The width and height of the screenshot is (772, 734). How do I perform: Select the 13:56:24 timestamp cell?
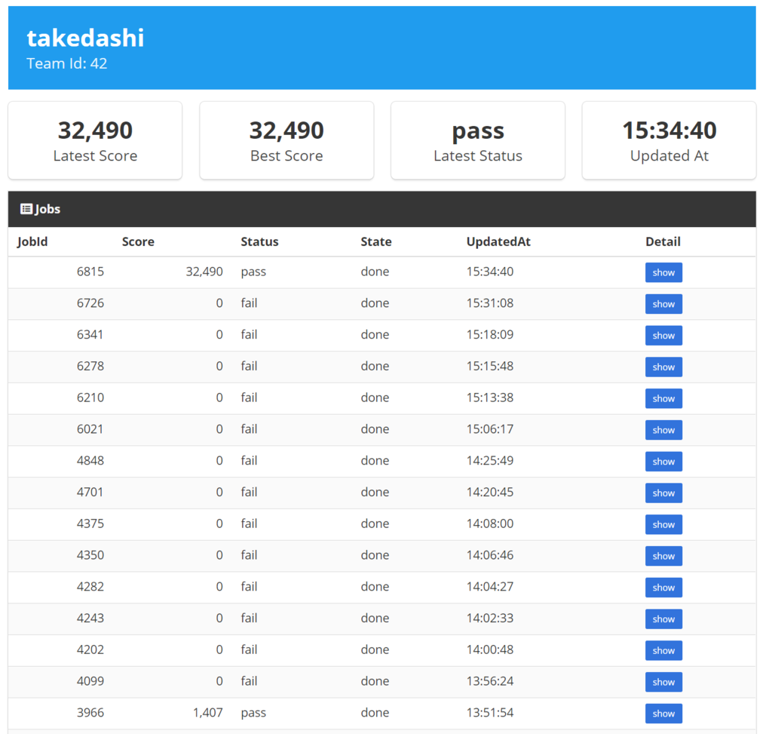point(490,681)
